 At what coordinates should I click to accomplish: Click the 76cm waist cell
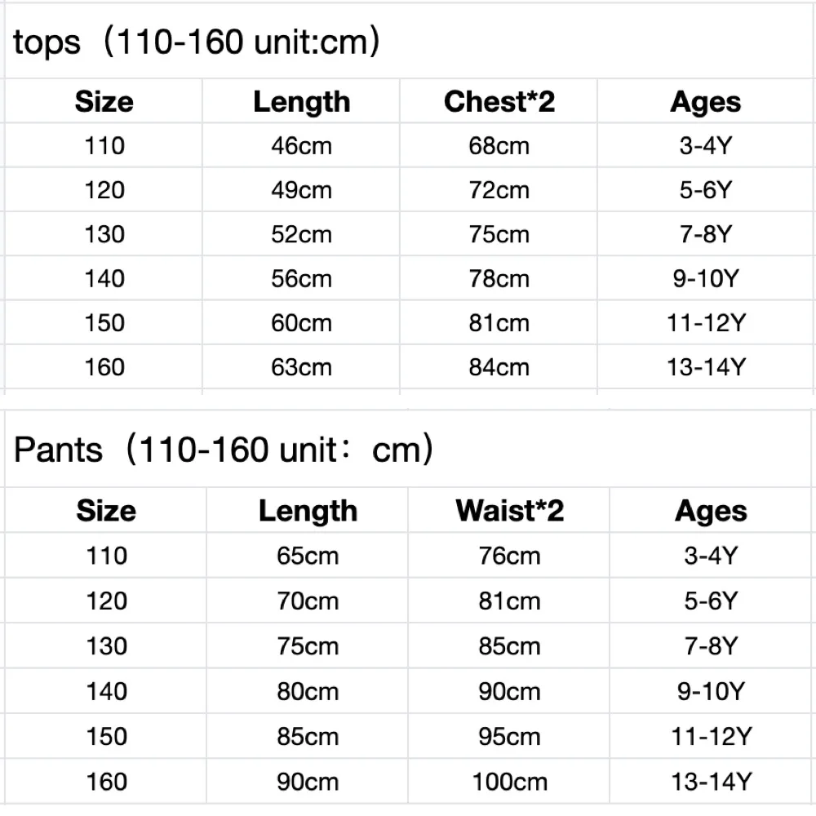point(509,555)
